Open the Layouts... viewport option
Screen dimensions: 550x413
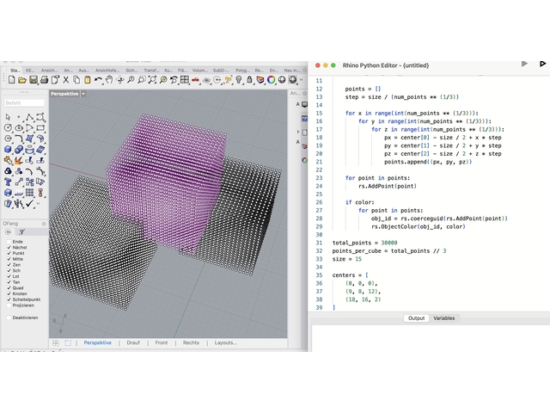tap(226, 342)
